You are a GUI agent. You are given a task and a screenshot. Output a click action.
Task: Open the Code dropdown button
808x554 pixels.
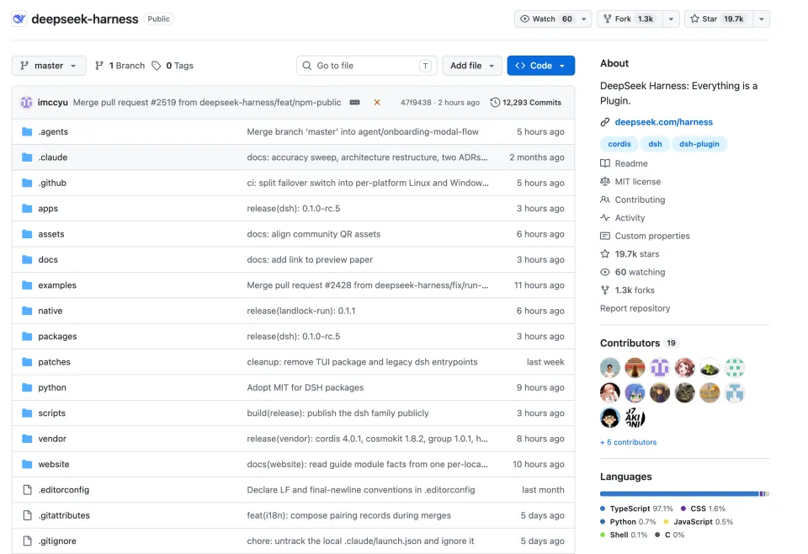(540, 66)
